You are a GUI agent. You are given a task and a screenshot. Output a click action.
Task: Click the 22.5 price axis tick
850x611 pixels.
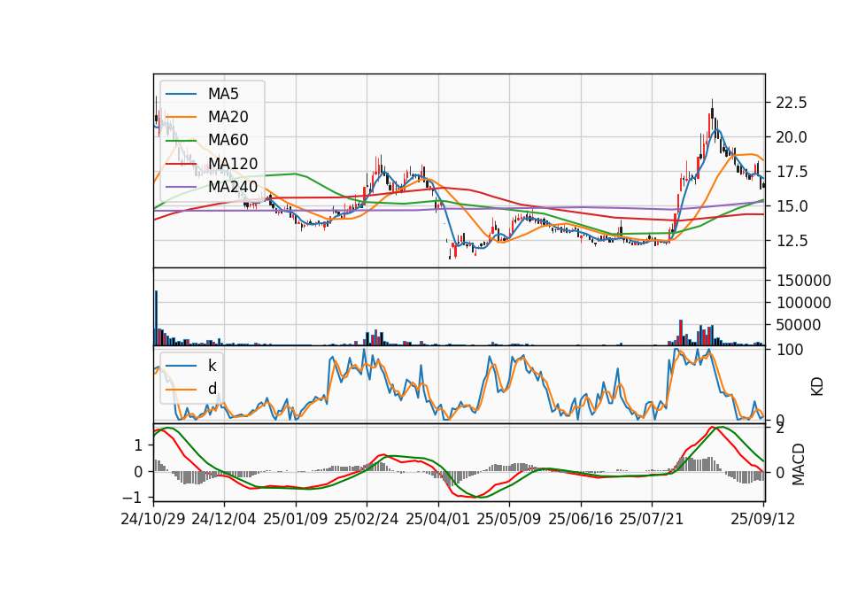[x=792, y=103]
